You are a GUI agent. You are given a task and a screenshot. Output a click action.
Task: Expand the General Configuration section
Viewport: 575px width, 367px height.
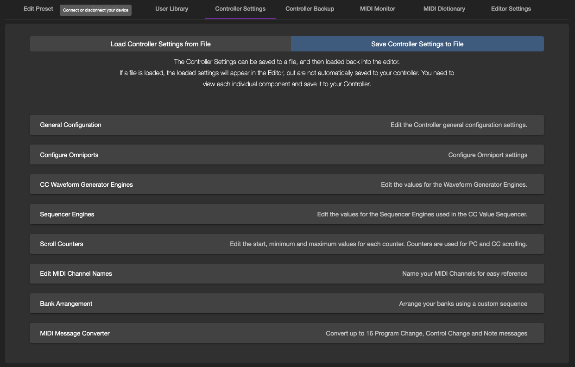tap(70, 125)
